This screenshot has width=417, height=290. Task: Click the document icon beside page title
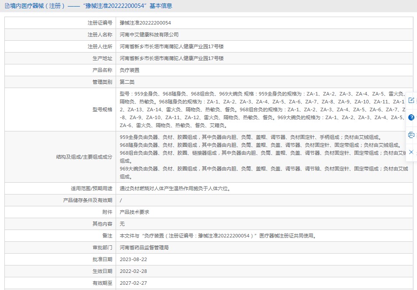(7, 6)
